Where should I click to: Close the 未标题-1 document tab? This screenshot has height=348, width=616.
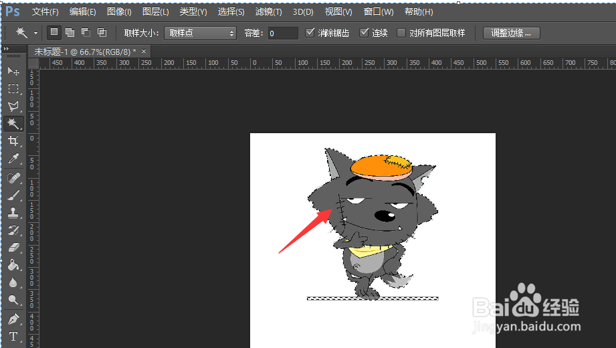pos(144,51)
